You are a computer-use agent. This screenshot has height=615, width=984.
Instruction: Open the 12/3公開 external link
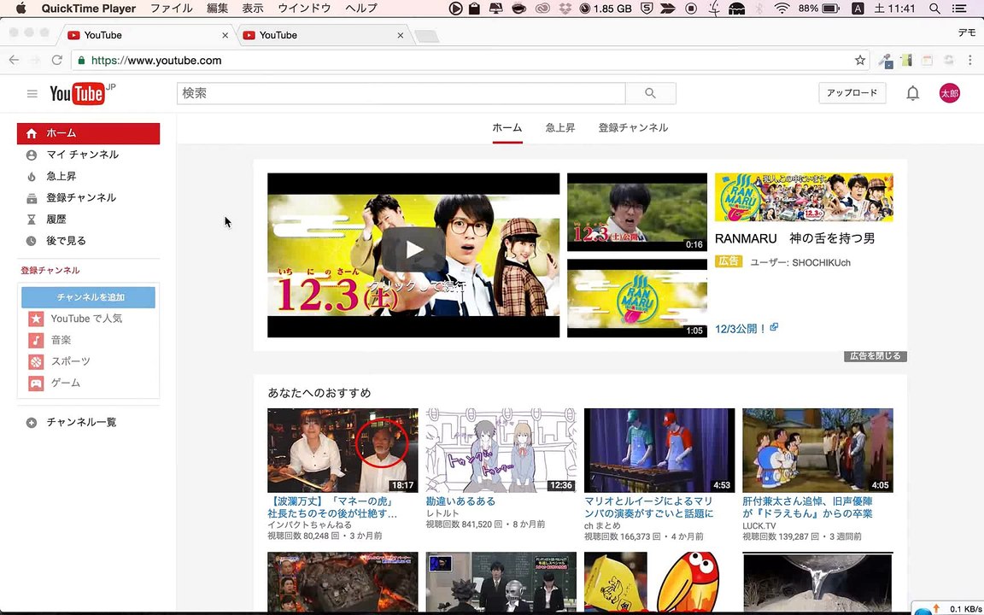(747, 328)
